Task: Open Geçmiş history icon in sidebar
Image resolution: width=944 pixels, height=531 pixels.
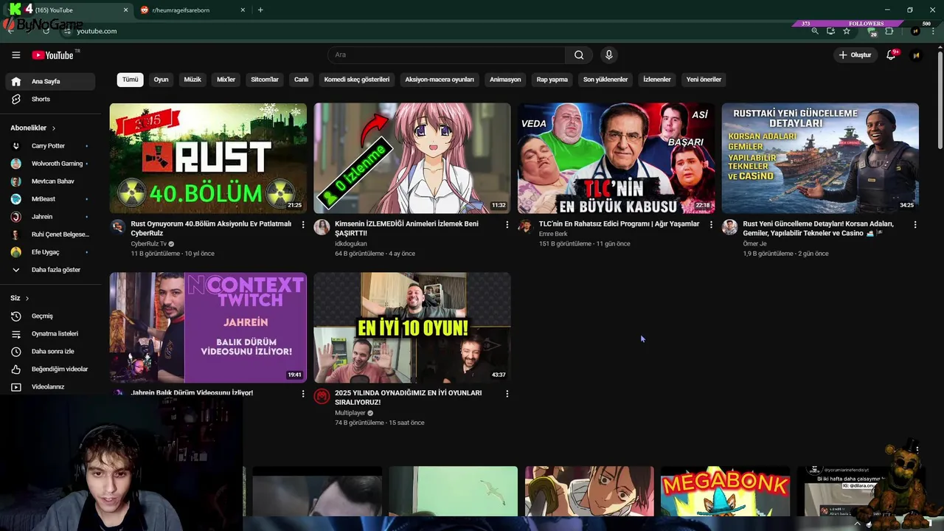Action: 15,316
